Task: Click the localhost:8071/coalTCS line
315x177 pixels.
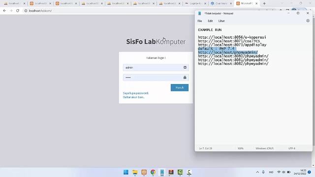Action: tap(229, 41)
